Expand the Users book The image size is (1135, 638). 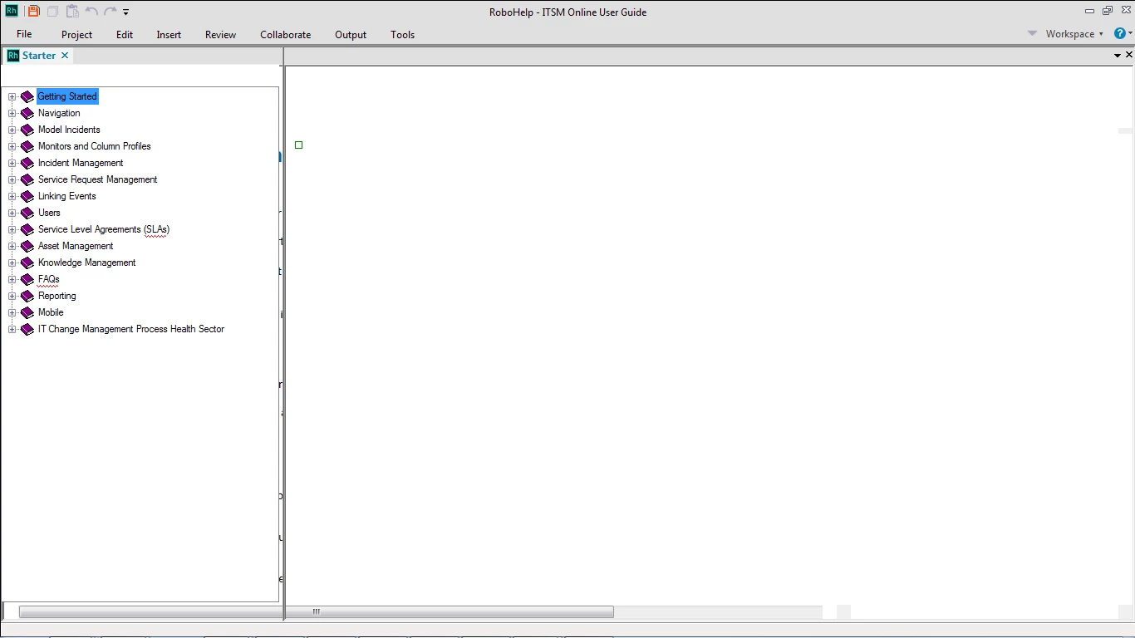coord(12,213)
